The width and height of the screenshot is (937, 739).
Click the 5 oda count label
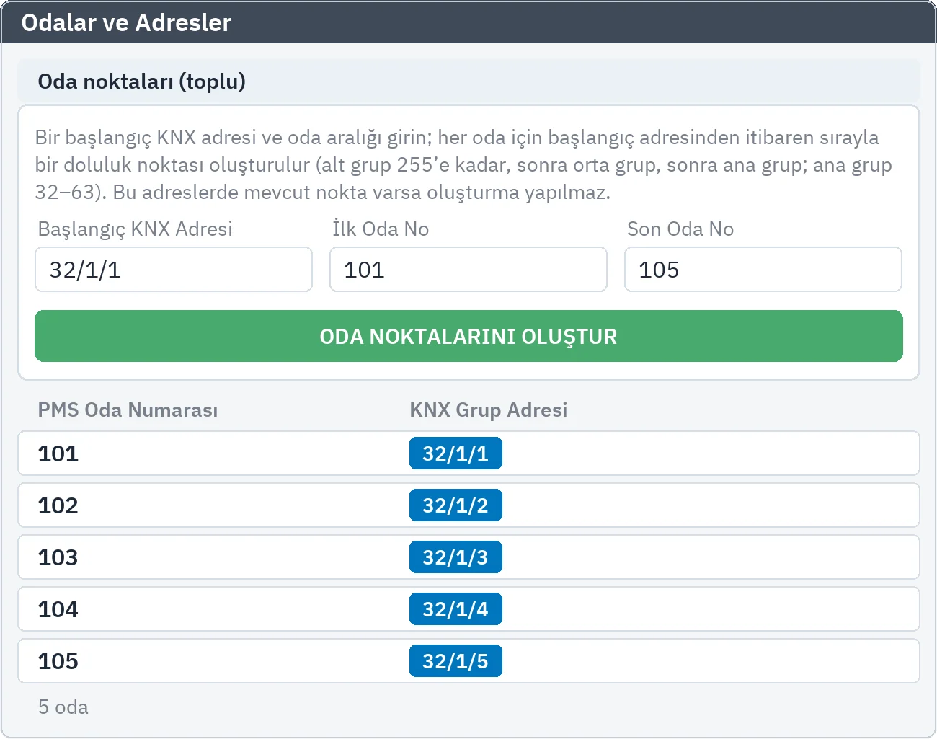[x=63, y=707]
